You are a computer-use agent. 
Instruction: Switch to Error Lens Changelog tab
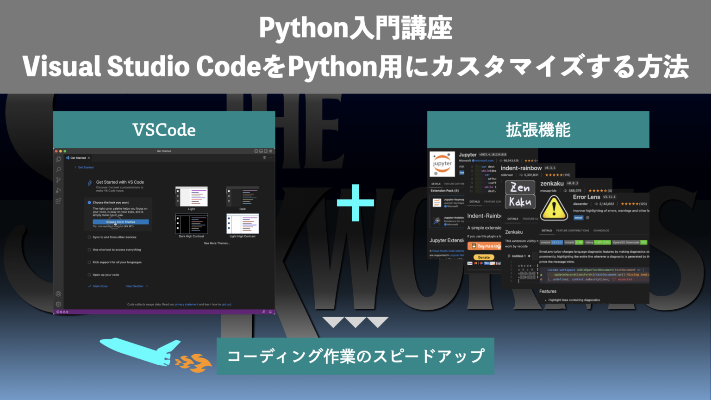[601, 230]
